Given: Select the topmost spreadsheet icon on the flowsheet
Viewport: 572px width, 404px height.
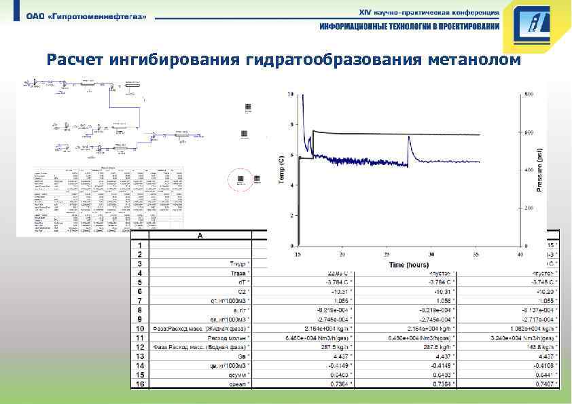Looking at the screenshot, I should pyautogui.click(x=248, y=107).
